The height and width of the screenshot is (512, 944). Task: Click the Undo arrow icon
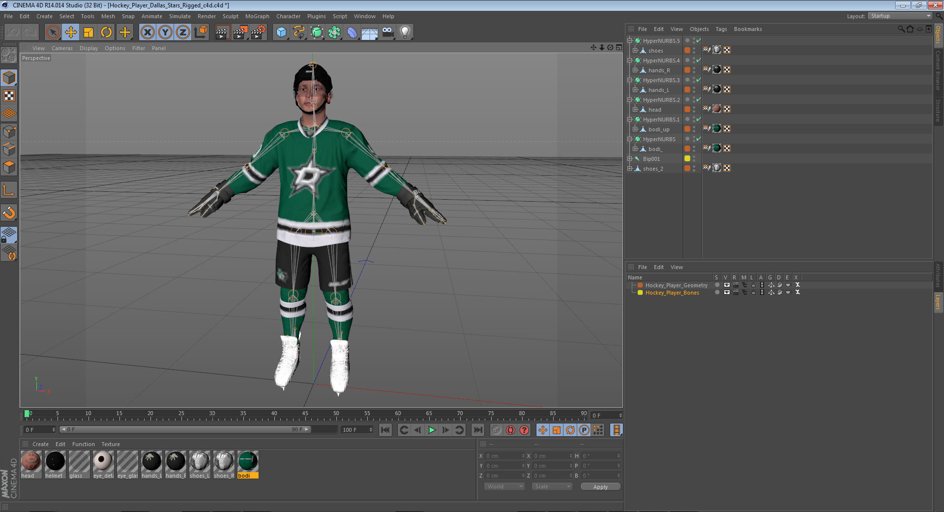[x=13, y=32]
